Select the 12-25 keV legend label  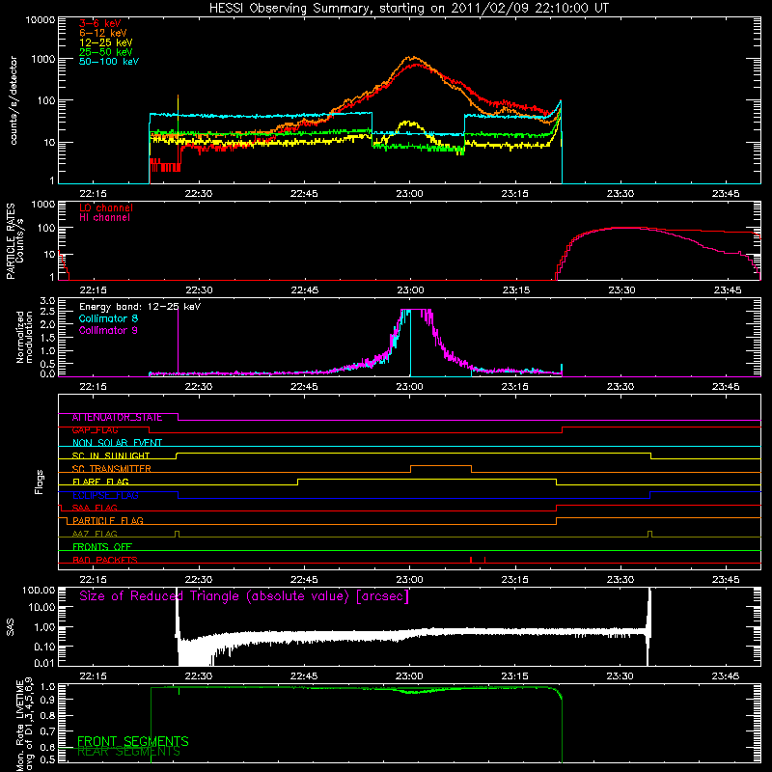pos(105,42)
